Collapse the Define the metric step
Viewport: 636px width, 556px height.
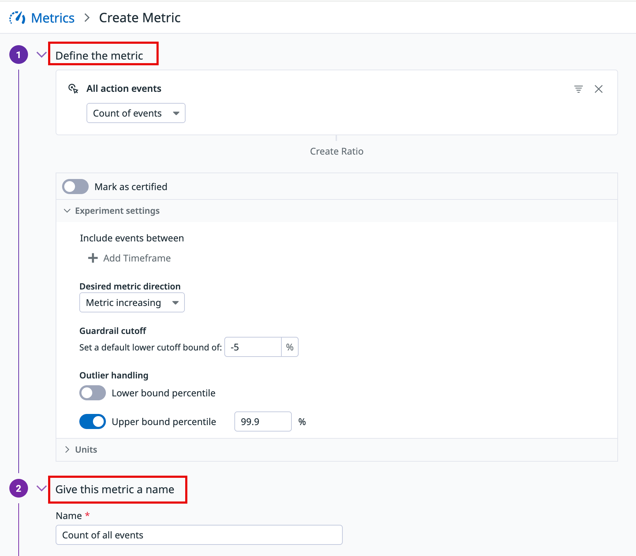42,55
